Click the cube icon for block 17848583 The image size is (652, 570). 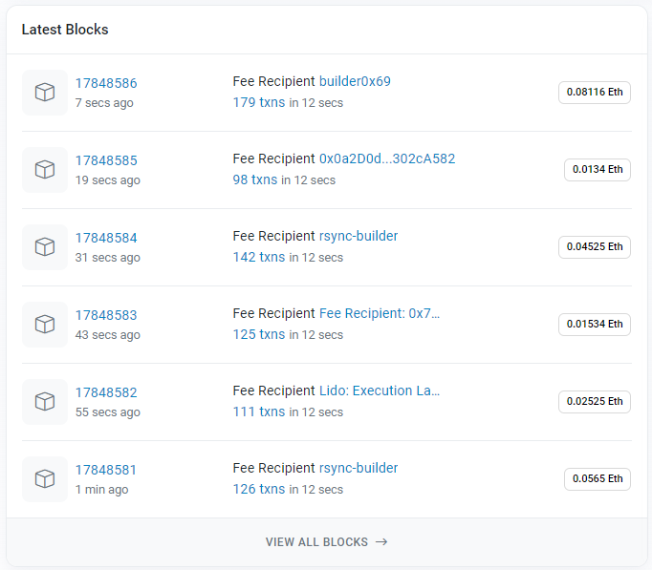pos(45,325)
